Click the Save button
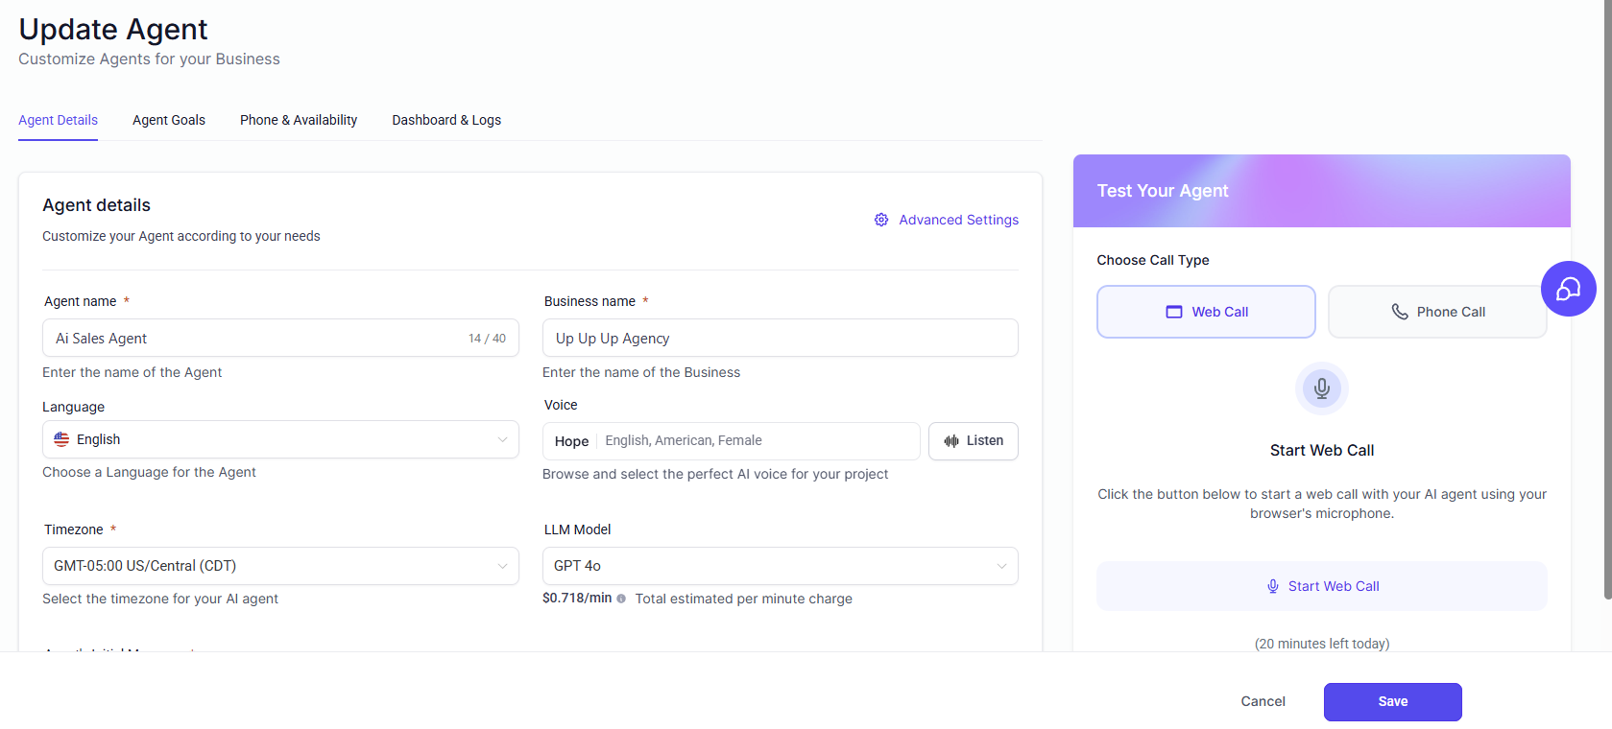 1393,702
